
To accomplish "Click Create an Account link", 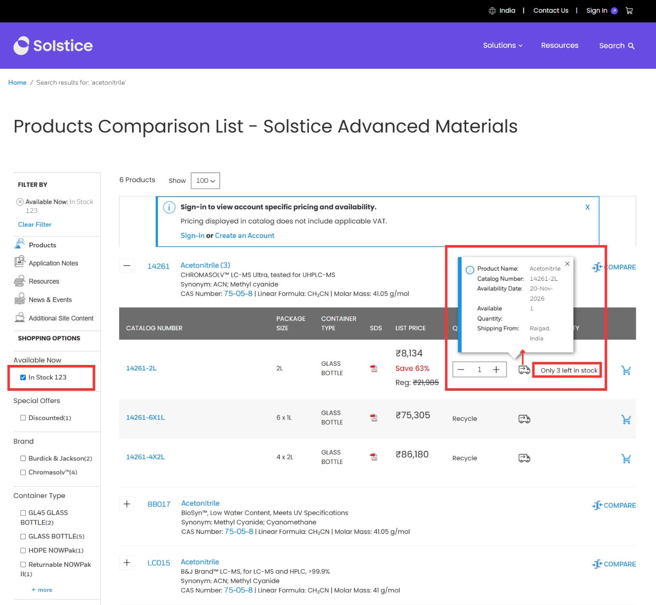I will click(x=244, y=235).
